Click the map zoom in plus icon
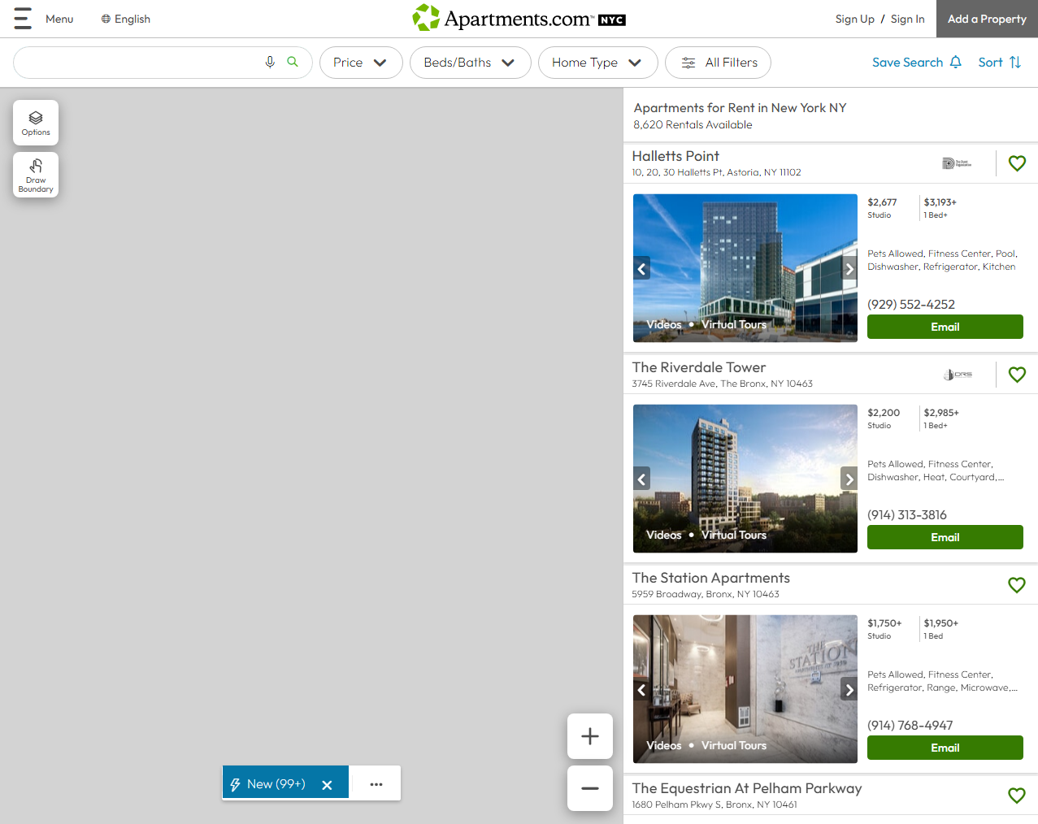1038x824 pixels. [589, 735]
